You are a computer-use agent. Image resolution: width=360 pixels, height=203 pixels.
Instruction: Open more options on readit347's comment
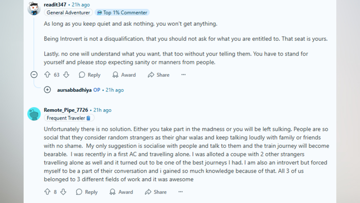click(x=183, y=75)
